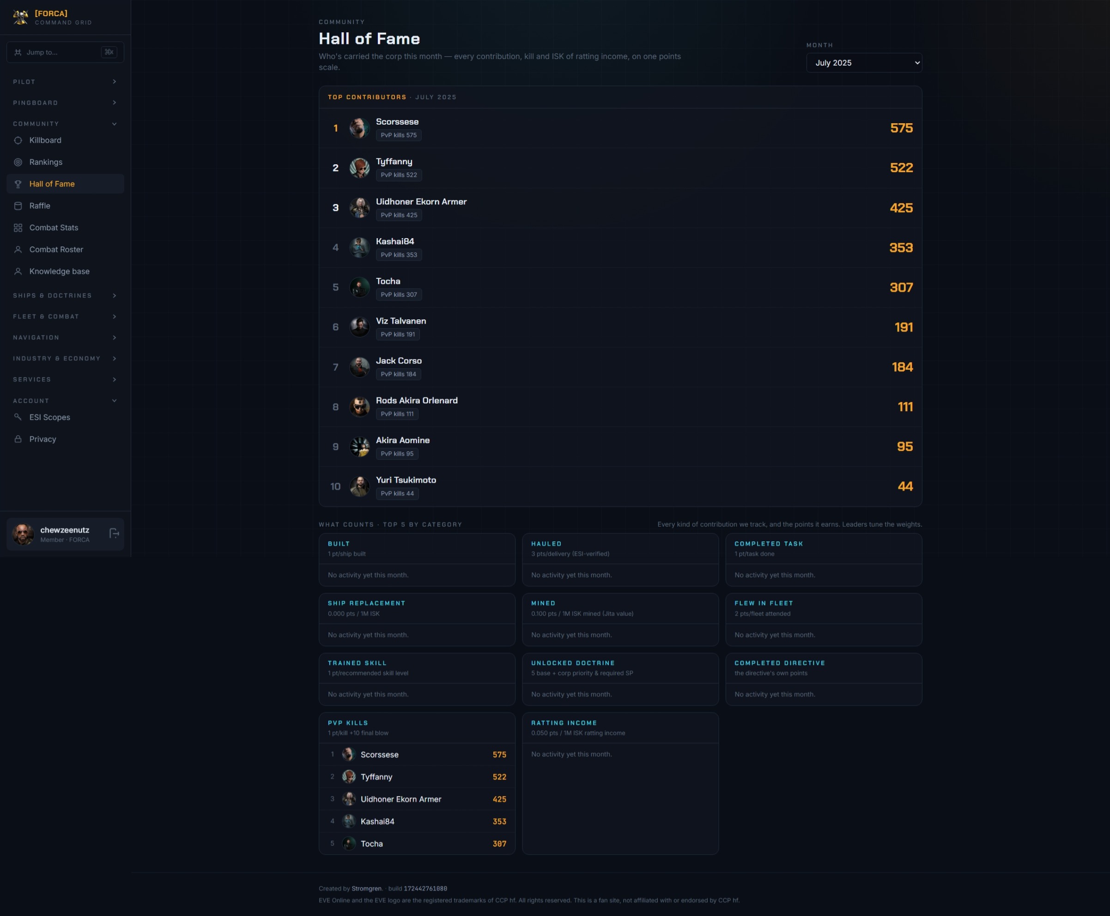The width and height of the screenshot is (1110, 916).
Task: Click the ESI Scopes key icon
Action: 18,417
